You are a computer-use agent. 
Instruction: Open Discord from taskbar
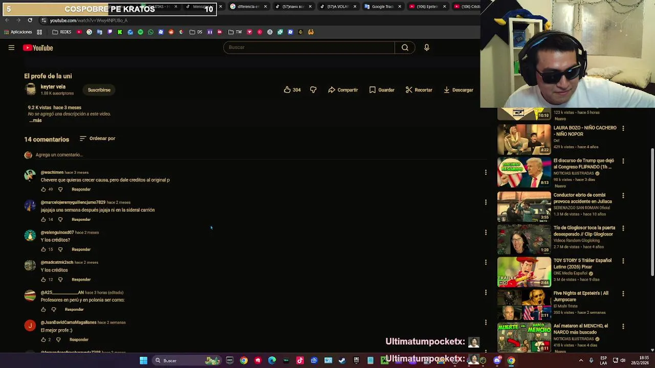pyautogui.click(x=497, y=361)
